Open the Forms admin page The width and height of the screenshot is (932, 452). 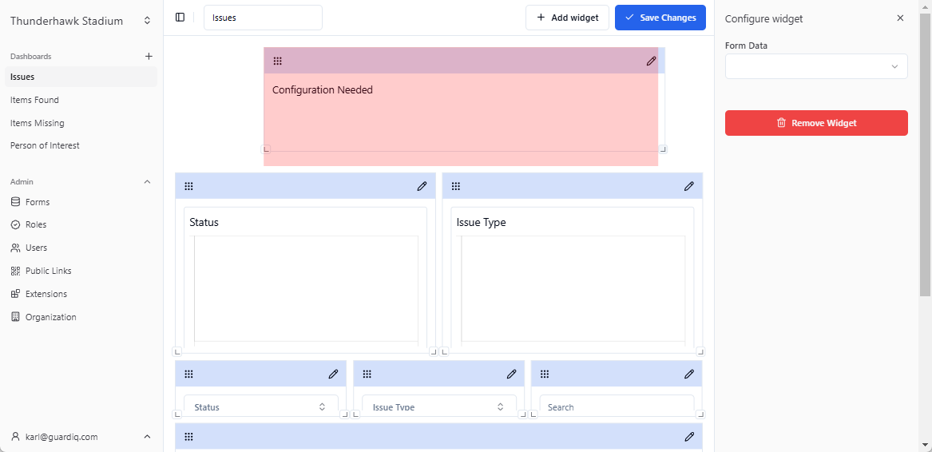click(37, 202)
